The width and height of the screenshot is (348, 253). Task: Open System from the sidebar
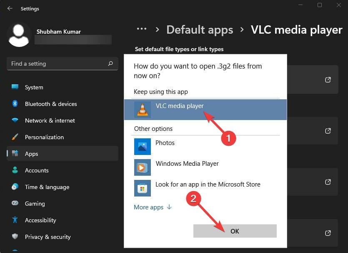point(63,87)
